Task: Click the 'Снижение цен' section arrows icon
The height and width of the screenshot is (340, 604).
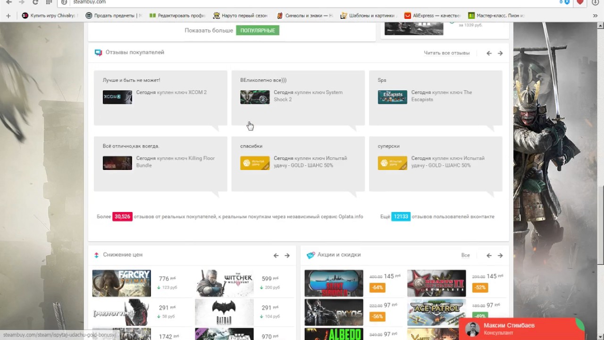Action: (96, 255)
